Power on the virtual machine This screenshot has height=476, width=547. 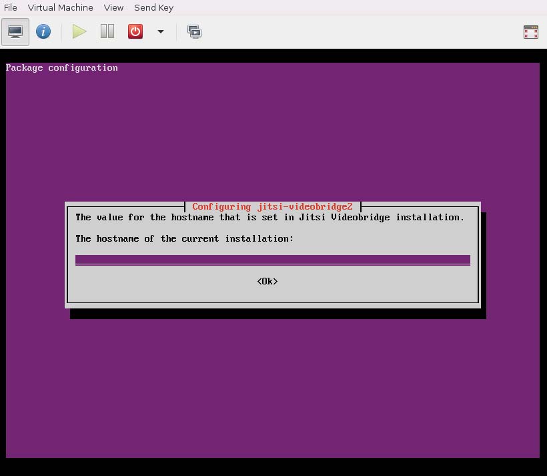[x=79, y=31]
